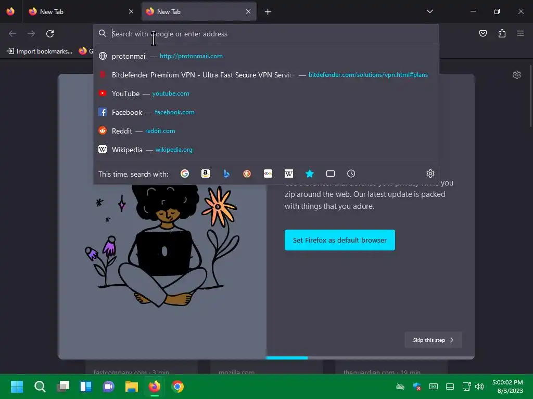This screenshot has width=533, height=399.
Task: Open Windows taskbar search
Action: click(40, 387)
